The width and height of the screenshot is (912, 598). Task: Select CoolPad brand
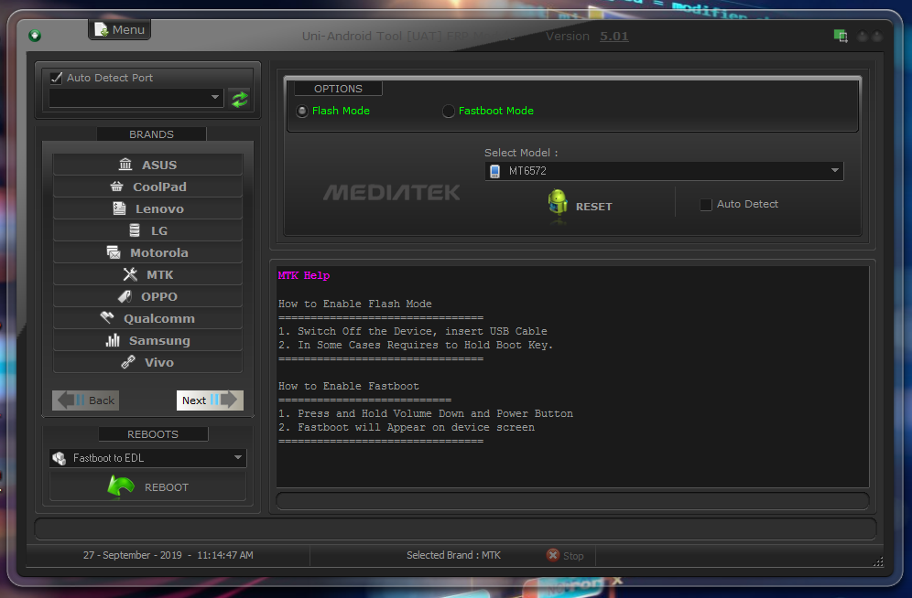(x=147, y=187)
